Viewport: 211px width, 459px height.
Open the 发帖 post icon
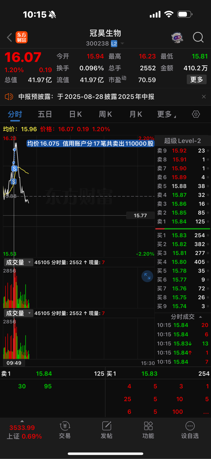(107, 430)
